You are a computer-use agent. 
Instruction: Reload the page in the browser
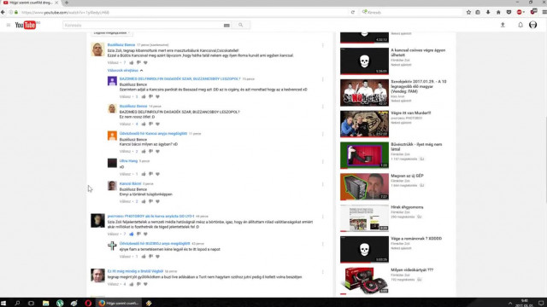(353, 12)
